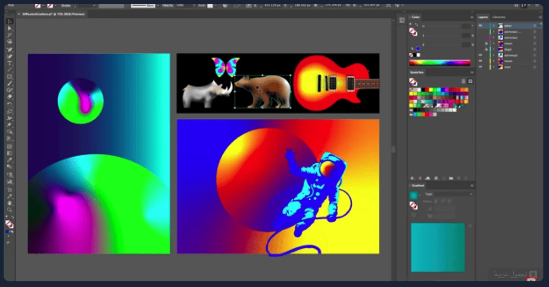549x287 pixels.
Task: Choose the Rectangle tool
Action: 9,77
